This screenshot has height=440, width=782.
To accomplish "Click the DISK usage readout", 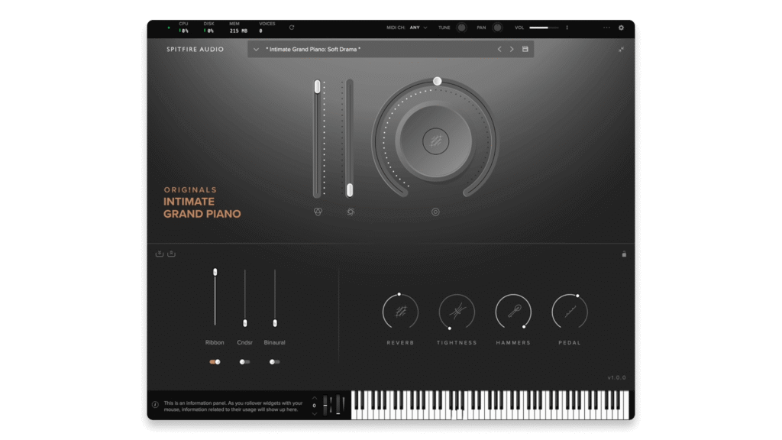I will click(208, 27).
